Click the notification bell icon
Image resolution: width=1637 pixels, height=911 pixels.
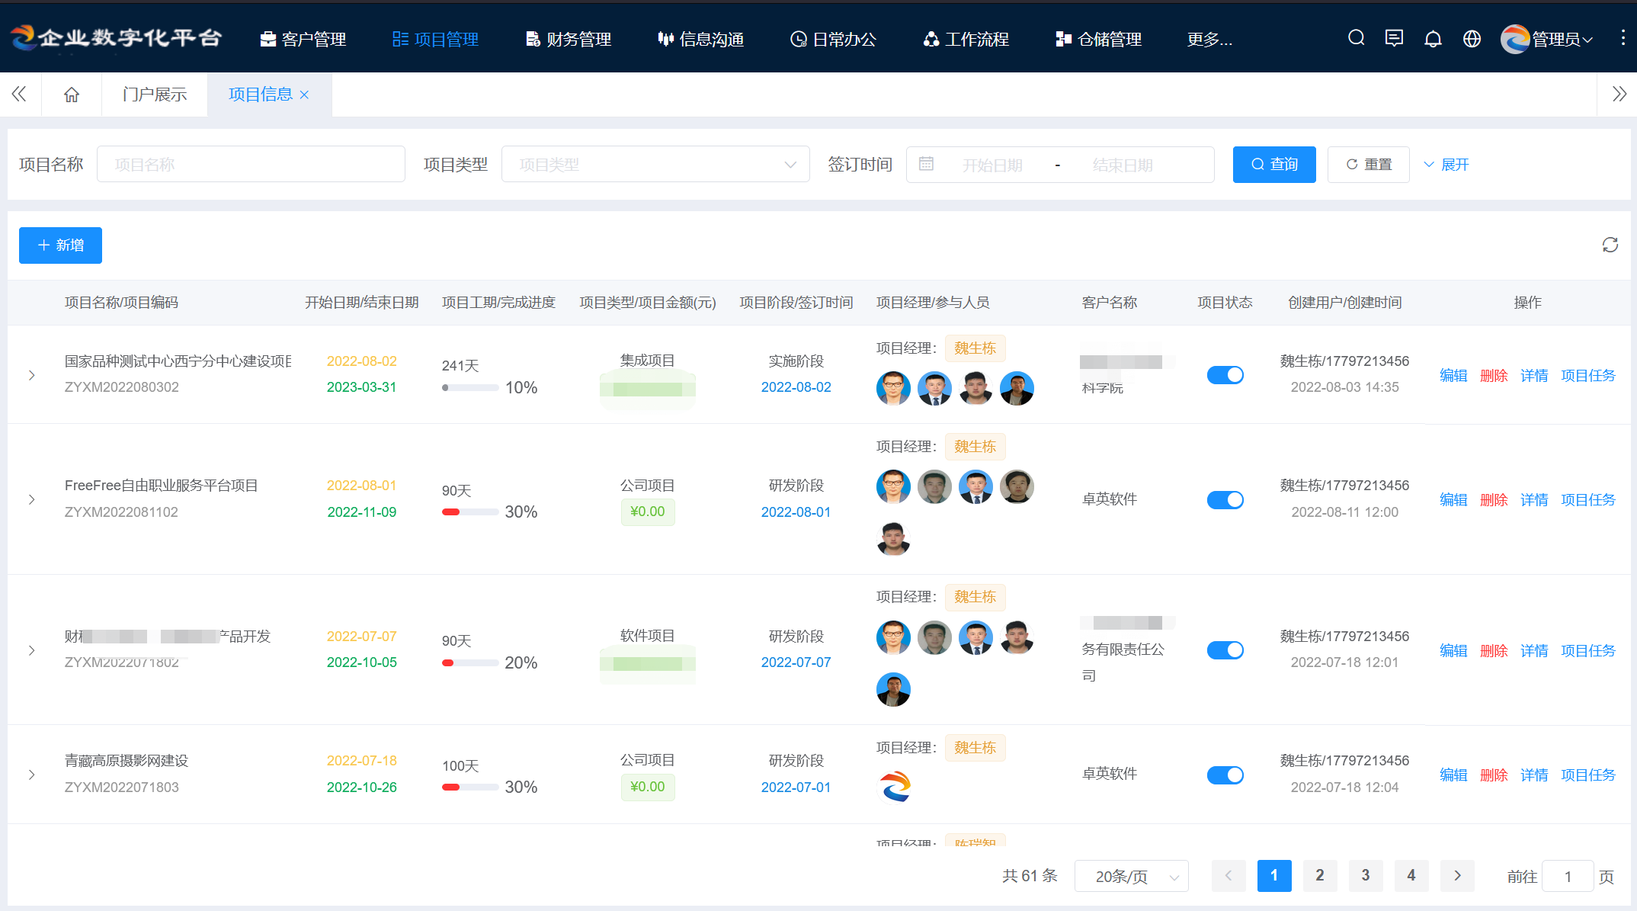[x=1434, y=37]
